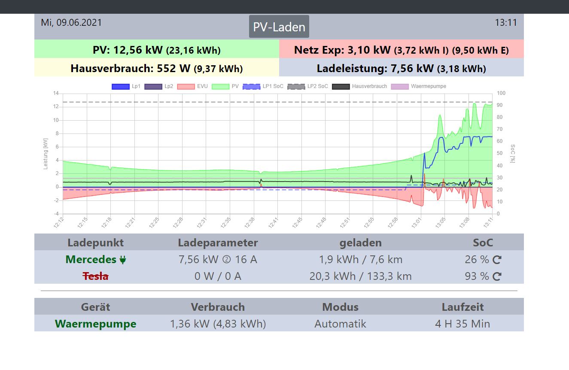
Task: Enable the struck-through Tesla charge point
Action: click(x=95, y=276)
